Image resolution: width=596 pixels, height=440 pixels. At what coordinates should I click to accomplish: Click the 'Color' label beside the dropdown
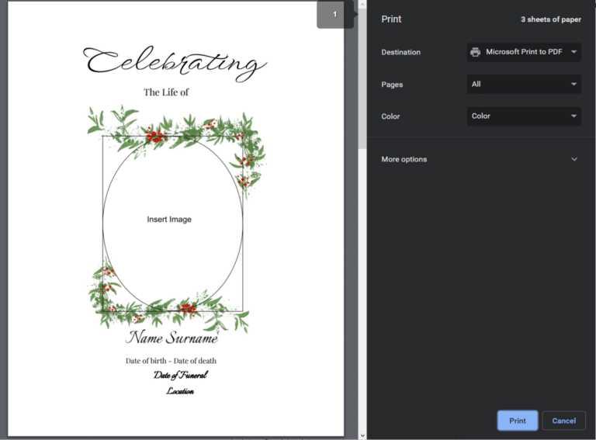[390, 116]
